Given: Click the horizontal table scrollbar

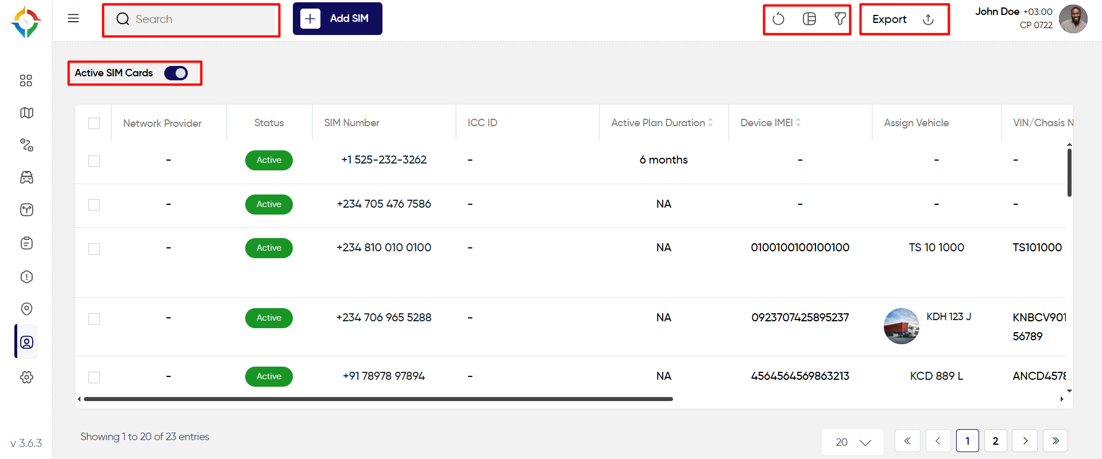Looking at the screenshot, I should (x=378, y=399).
